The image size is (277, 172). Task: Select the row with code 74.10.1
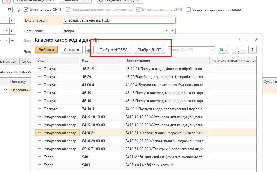[x=146, y=109]
